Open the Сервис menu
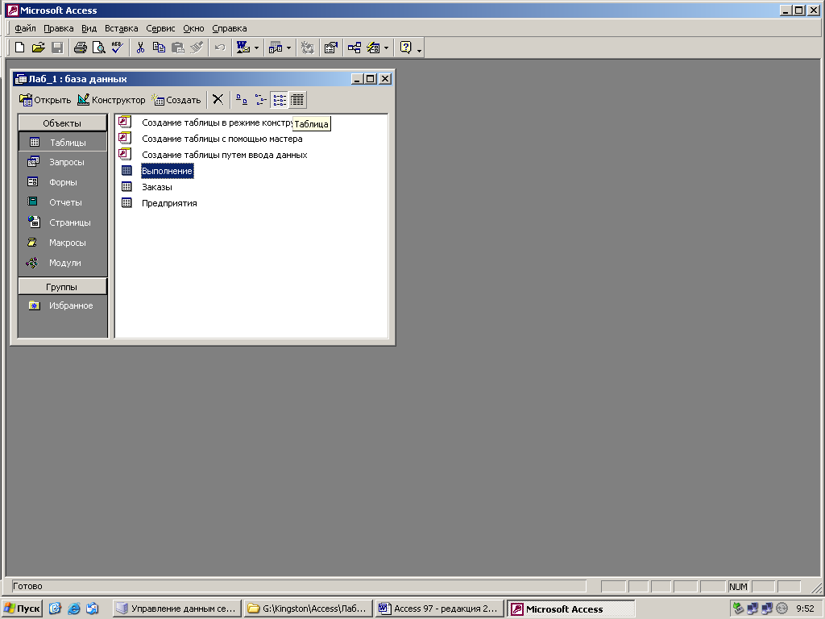This screenshot has height=619, width=825. (160, 28)
